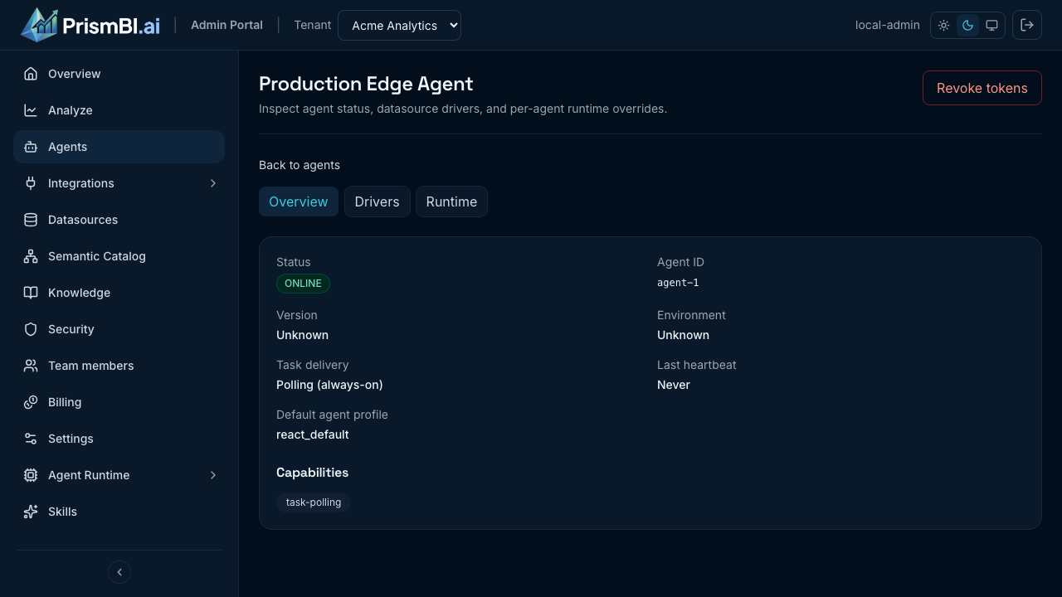This screenshot has width=1062, height=597.
Task: Click the Billing pie chart icon
Action: (31, 402)
